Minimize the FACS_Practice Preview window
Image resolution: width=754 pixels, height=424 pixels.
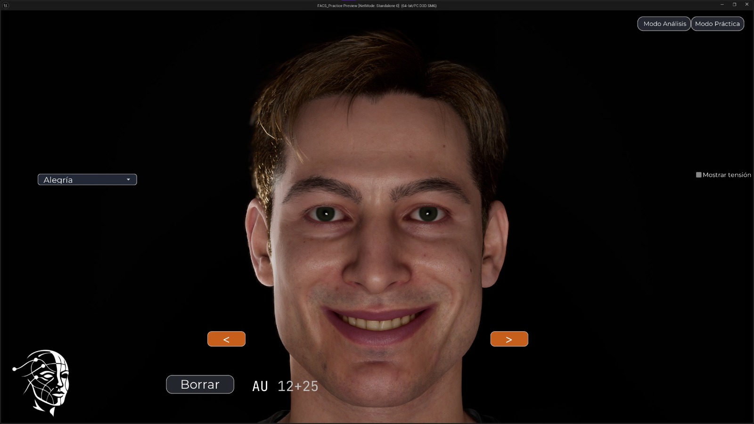pyautogui.click(x=722, y=5)
